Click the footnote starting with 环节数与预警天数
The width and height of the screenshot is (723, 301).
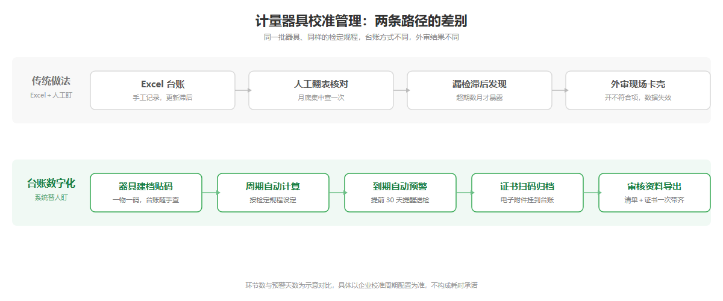point(361,285)
